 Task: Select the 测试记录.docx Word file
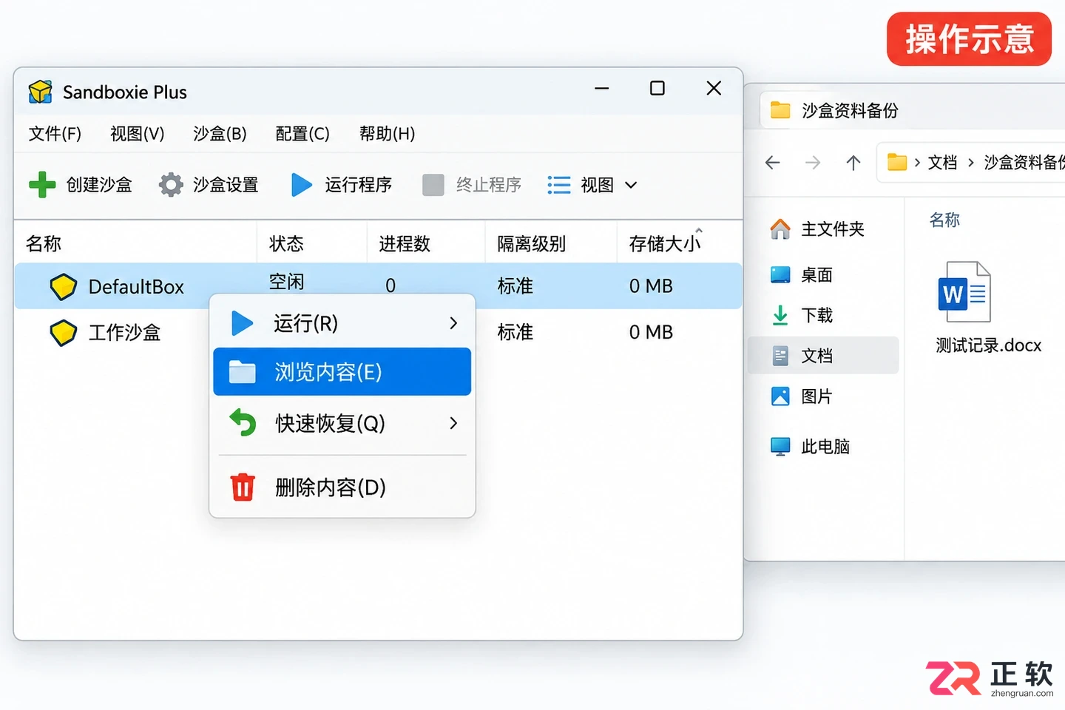click(988, 308)
